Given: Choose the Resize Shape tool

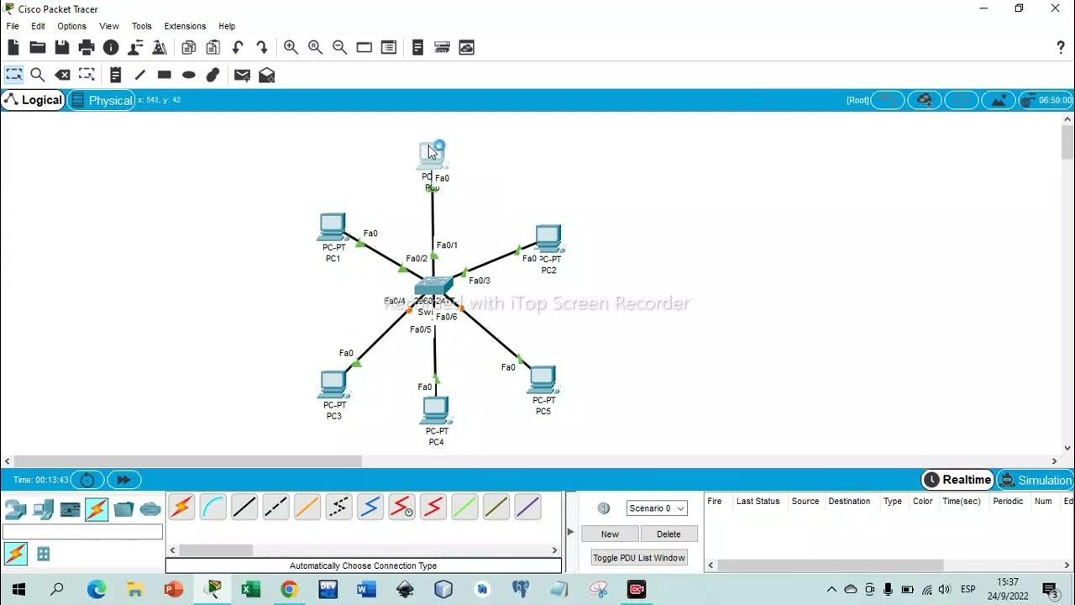Looking at the screenshot, I should [x=87, y=75].
